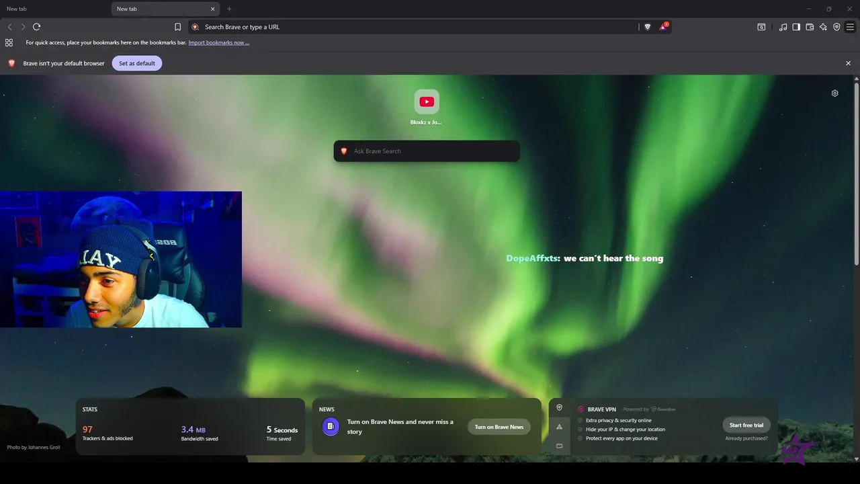Dismiss the default browser infobar
The image size is (860, 484).
[848, 63]
